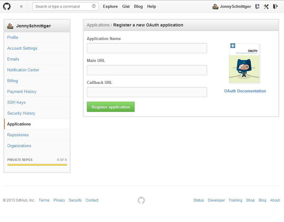Select the Applications sidebar tab
The image size is (284, 222).
pyautogui.click(x=37, y=124)
